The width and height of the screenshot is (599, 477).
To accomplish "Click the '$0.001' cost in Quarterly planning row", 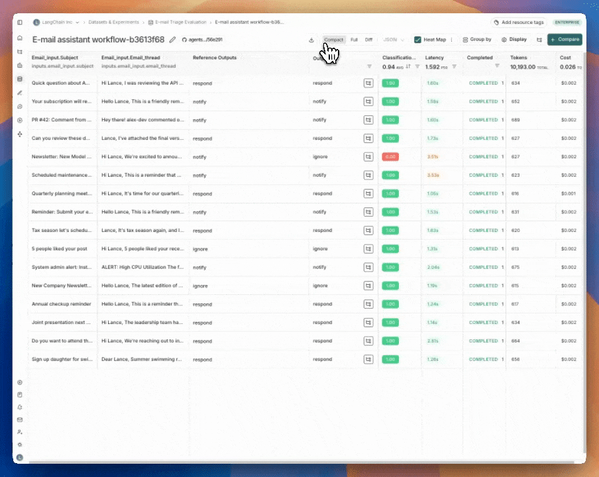I will coord(569,193).
